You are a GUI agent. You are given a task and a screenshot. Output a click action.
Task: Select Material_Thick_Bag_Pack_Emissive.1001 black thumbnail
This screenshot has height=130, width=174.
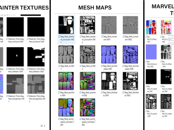coord(15,27)
